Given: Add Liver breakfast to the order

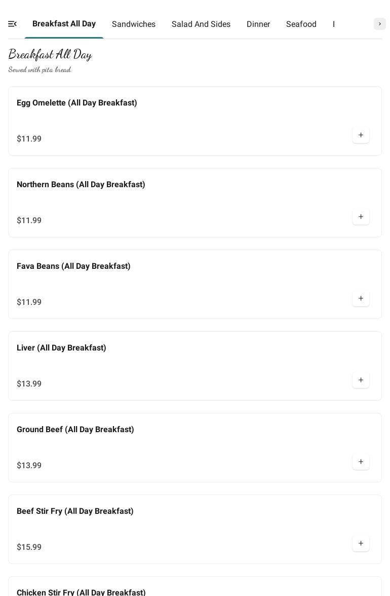Looking at the screenshot, I should point(361,380).
